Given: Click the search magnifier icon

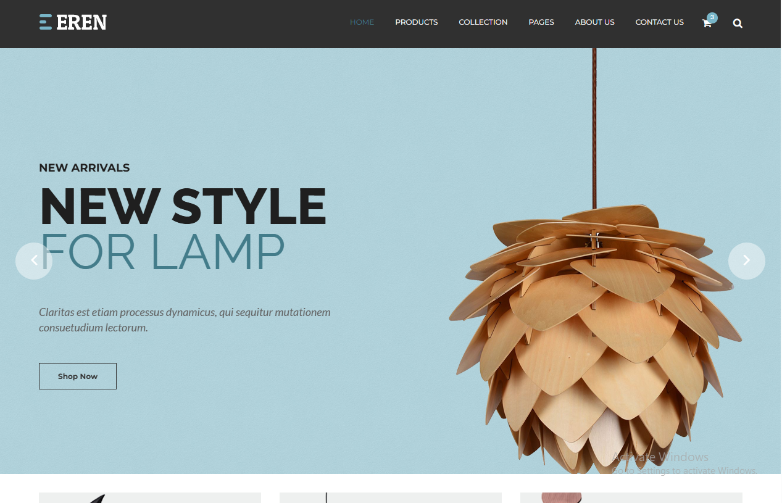Looking at the screenshot, I should click(738, 23).
